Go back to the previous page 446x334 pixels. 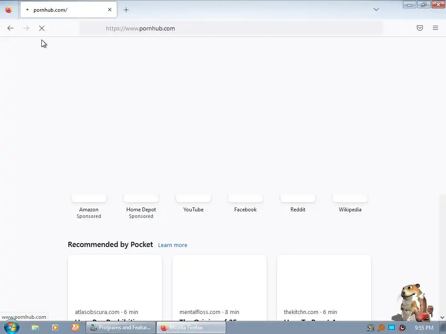point(10,28)
